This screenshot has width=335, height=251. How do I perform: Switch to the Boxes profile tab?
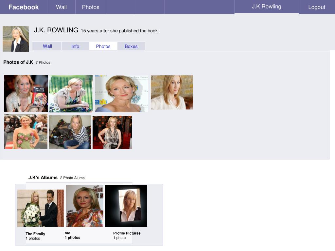pyautogui.click(x=131, y=46)
